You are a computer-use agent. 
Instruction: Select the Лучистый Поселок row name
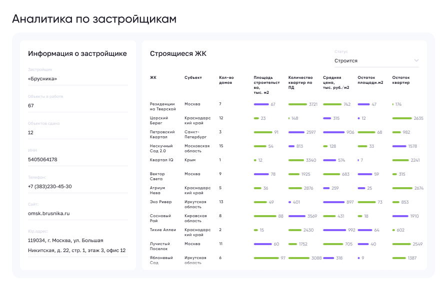[159, 246]
